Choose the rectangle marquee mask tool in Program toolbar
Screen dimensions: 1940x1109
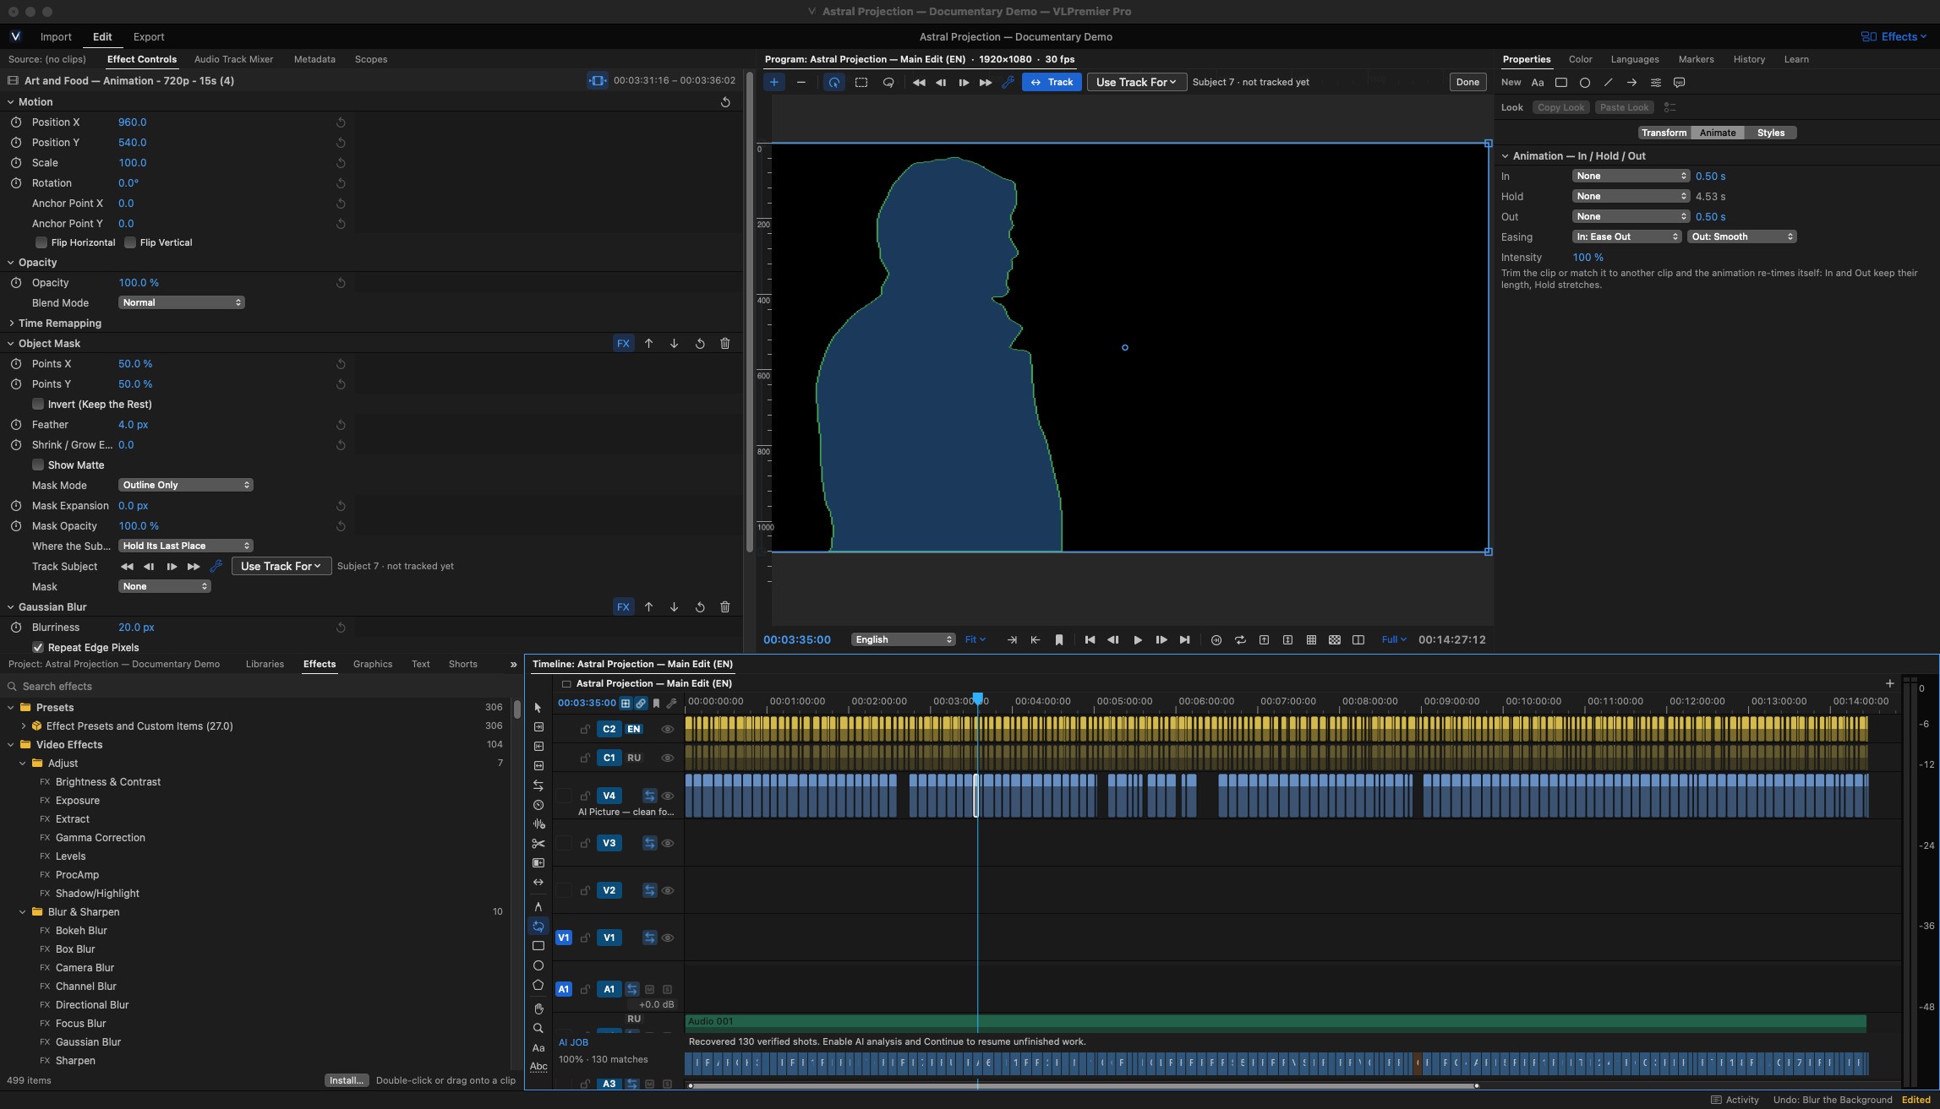pyautogui.click(x=861, y=82)
